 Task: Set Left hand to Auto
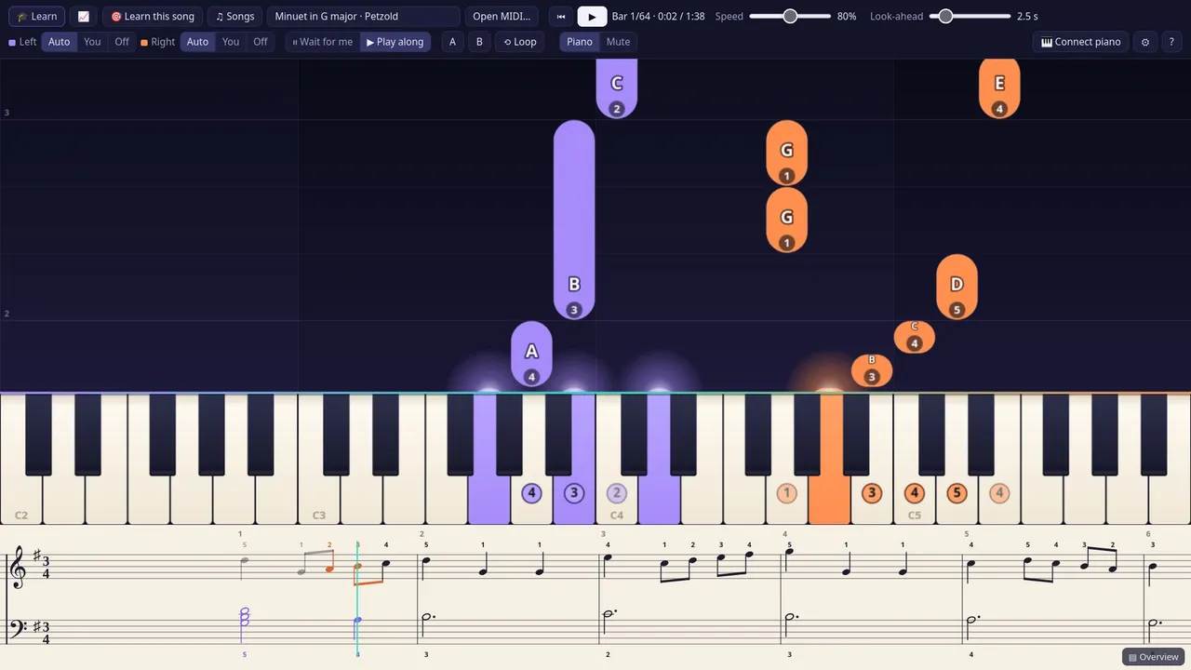(59, 42)
